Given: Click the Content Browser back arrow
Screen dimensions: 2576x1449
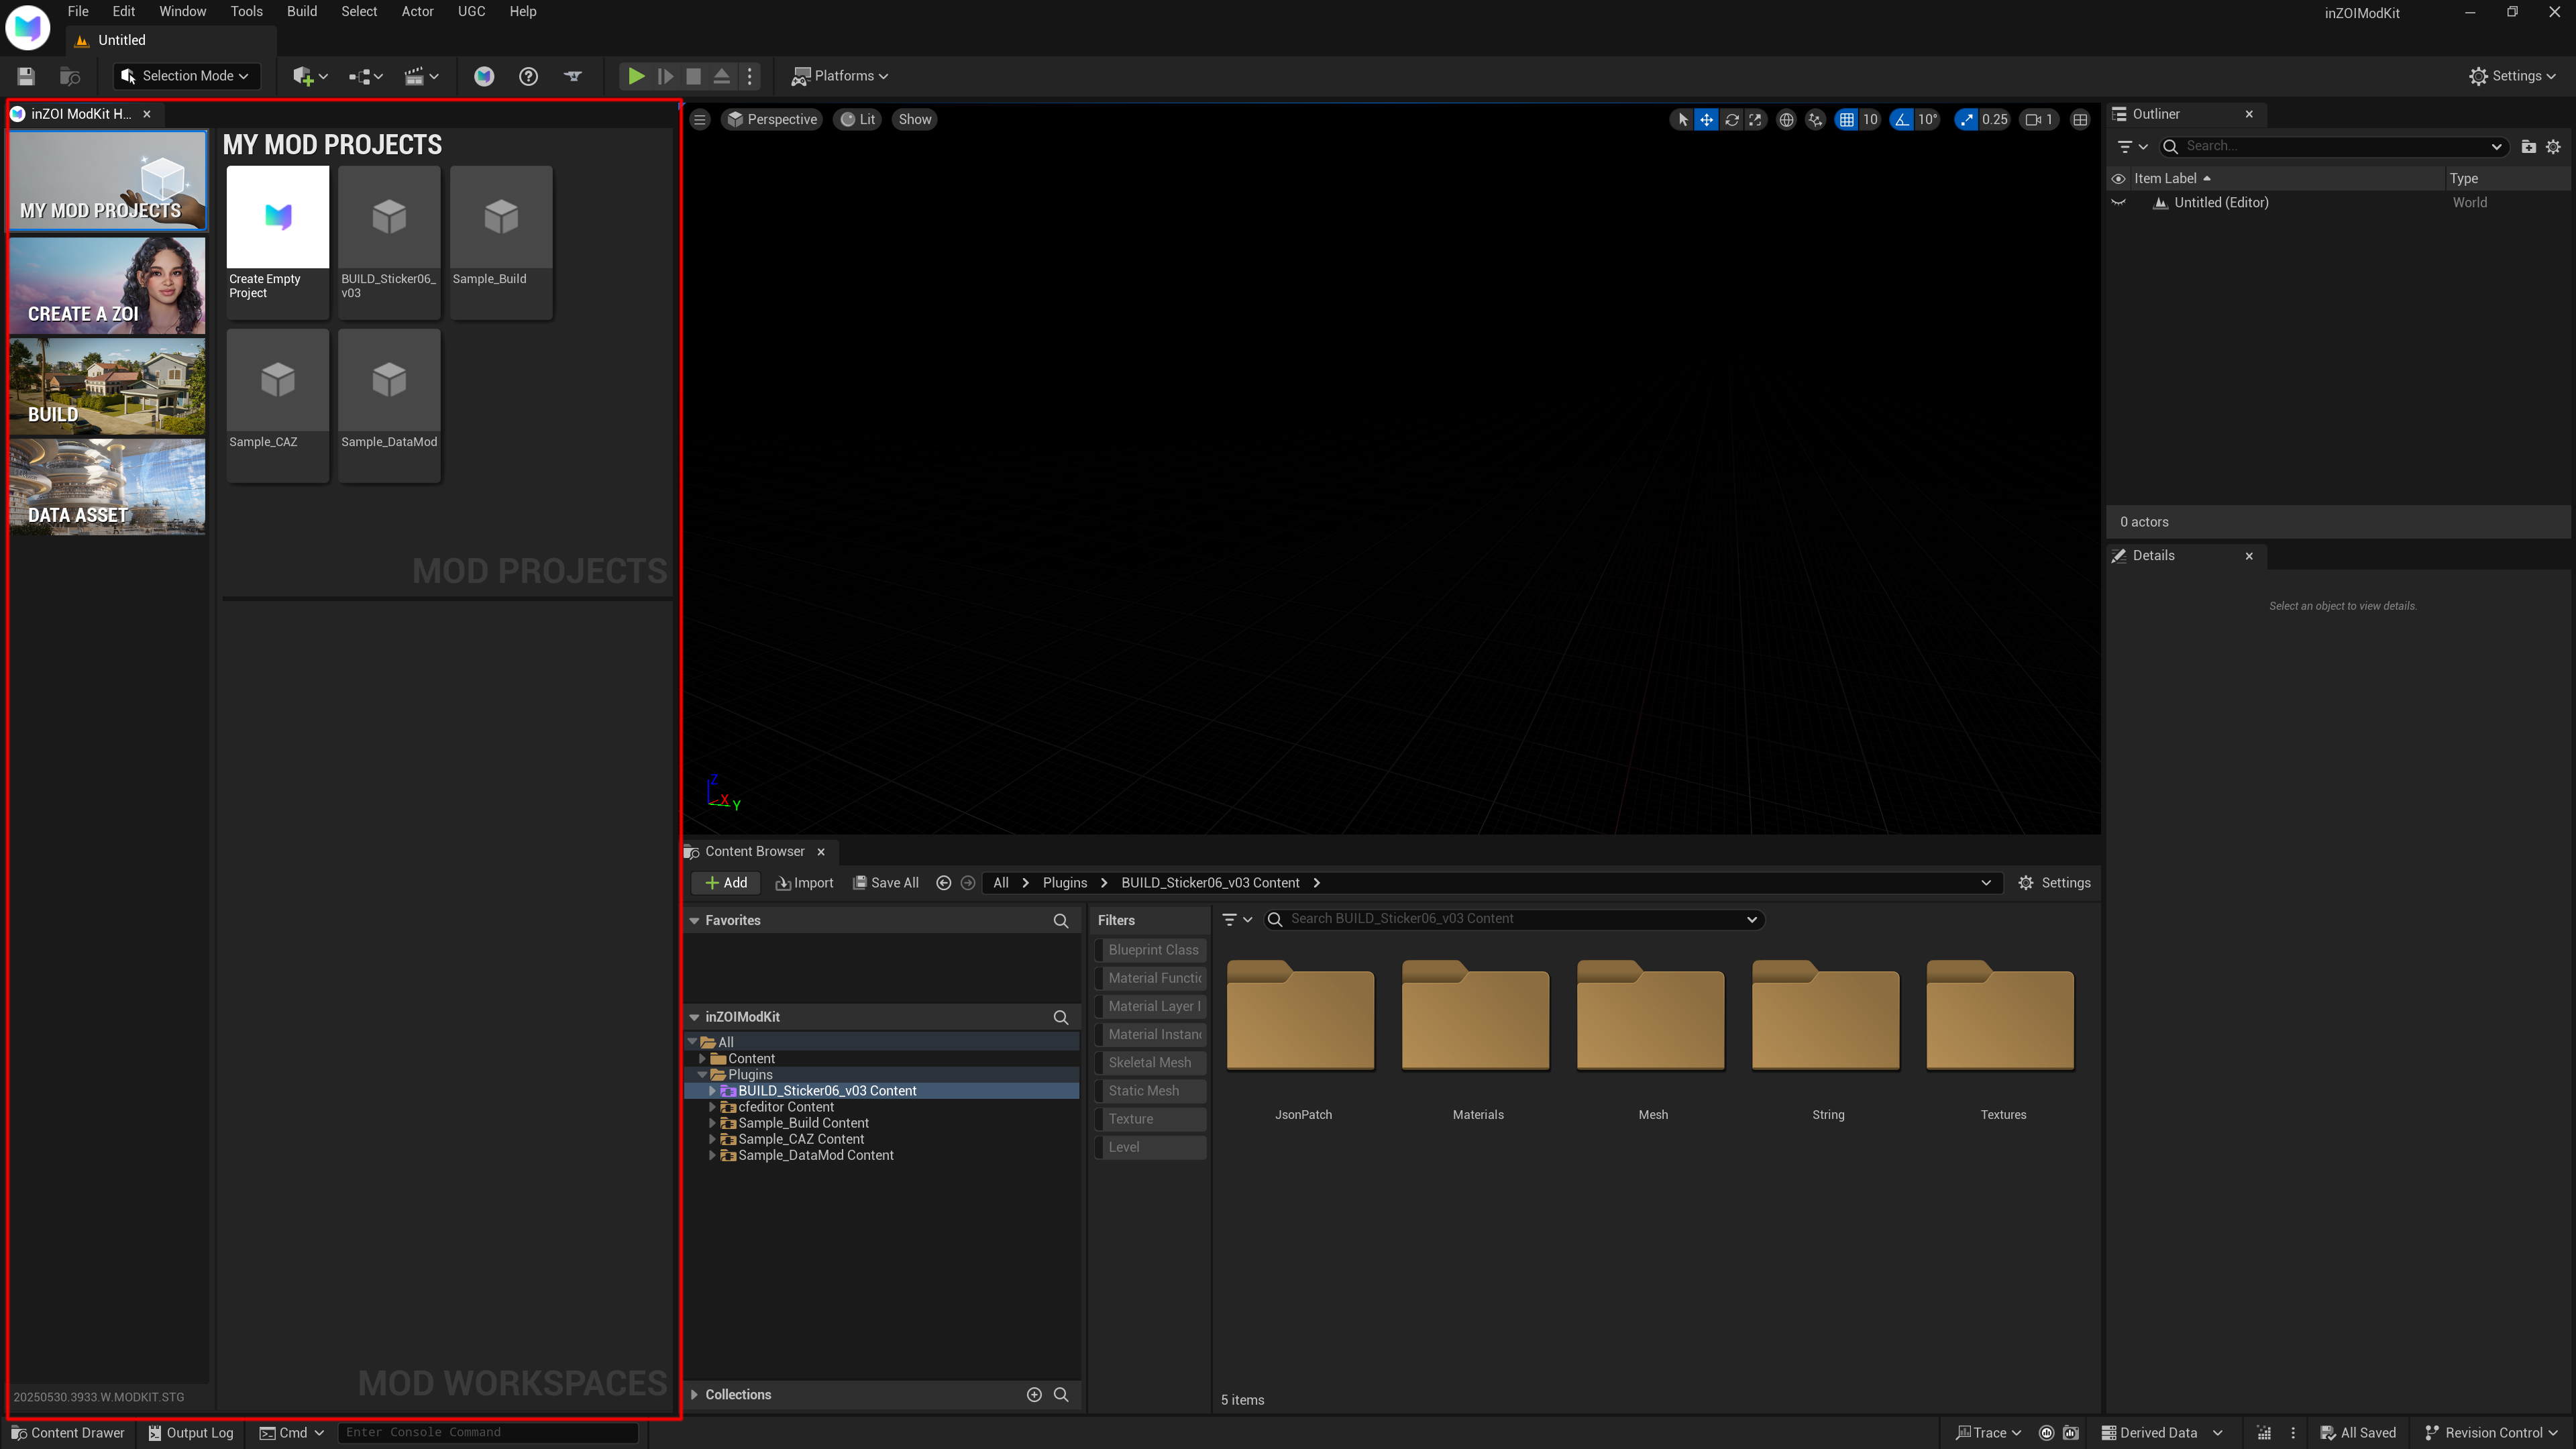Looking at the screenshot, I should pos(943,883).
